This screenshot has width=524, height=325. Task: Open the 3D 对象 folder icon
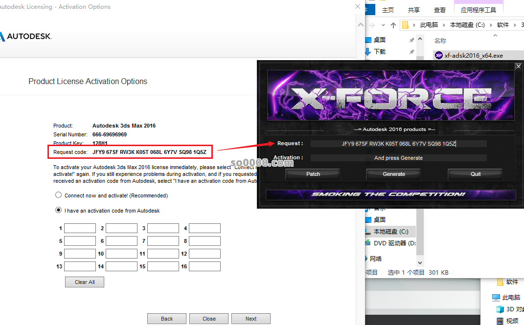coord(500,309)
